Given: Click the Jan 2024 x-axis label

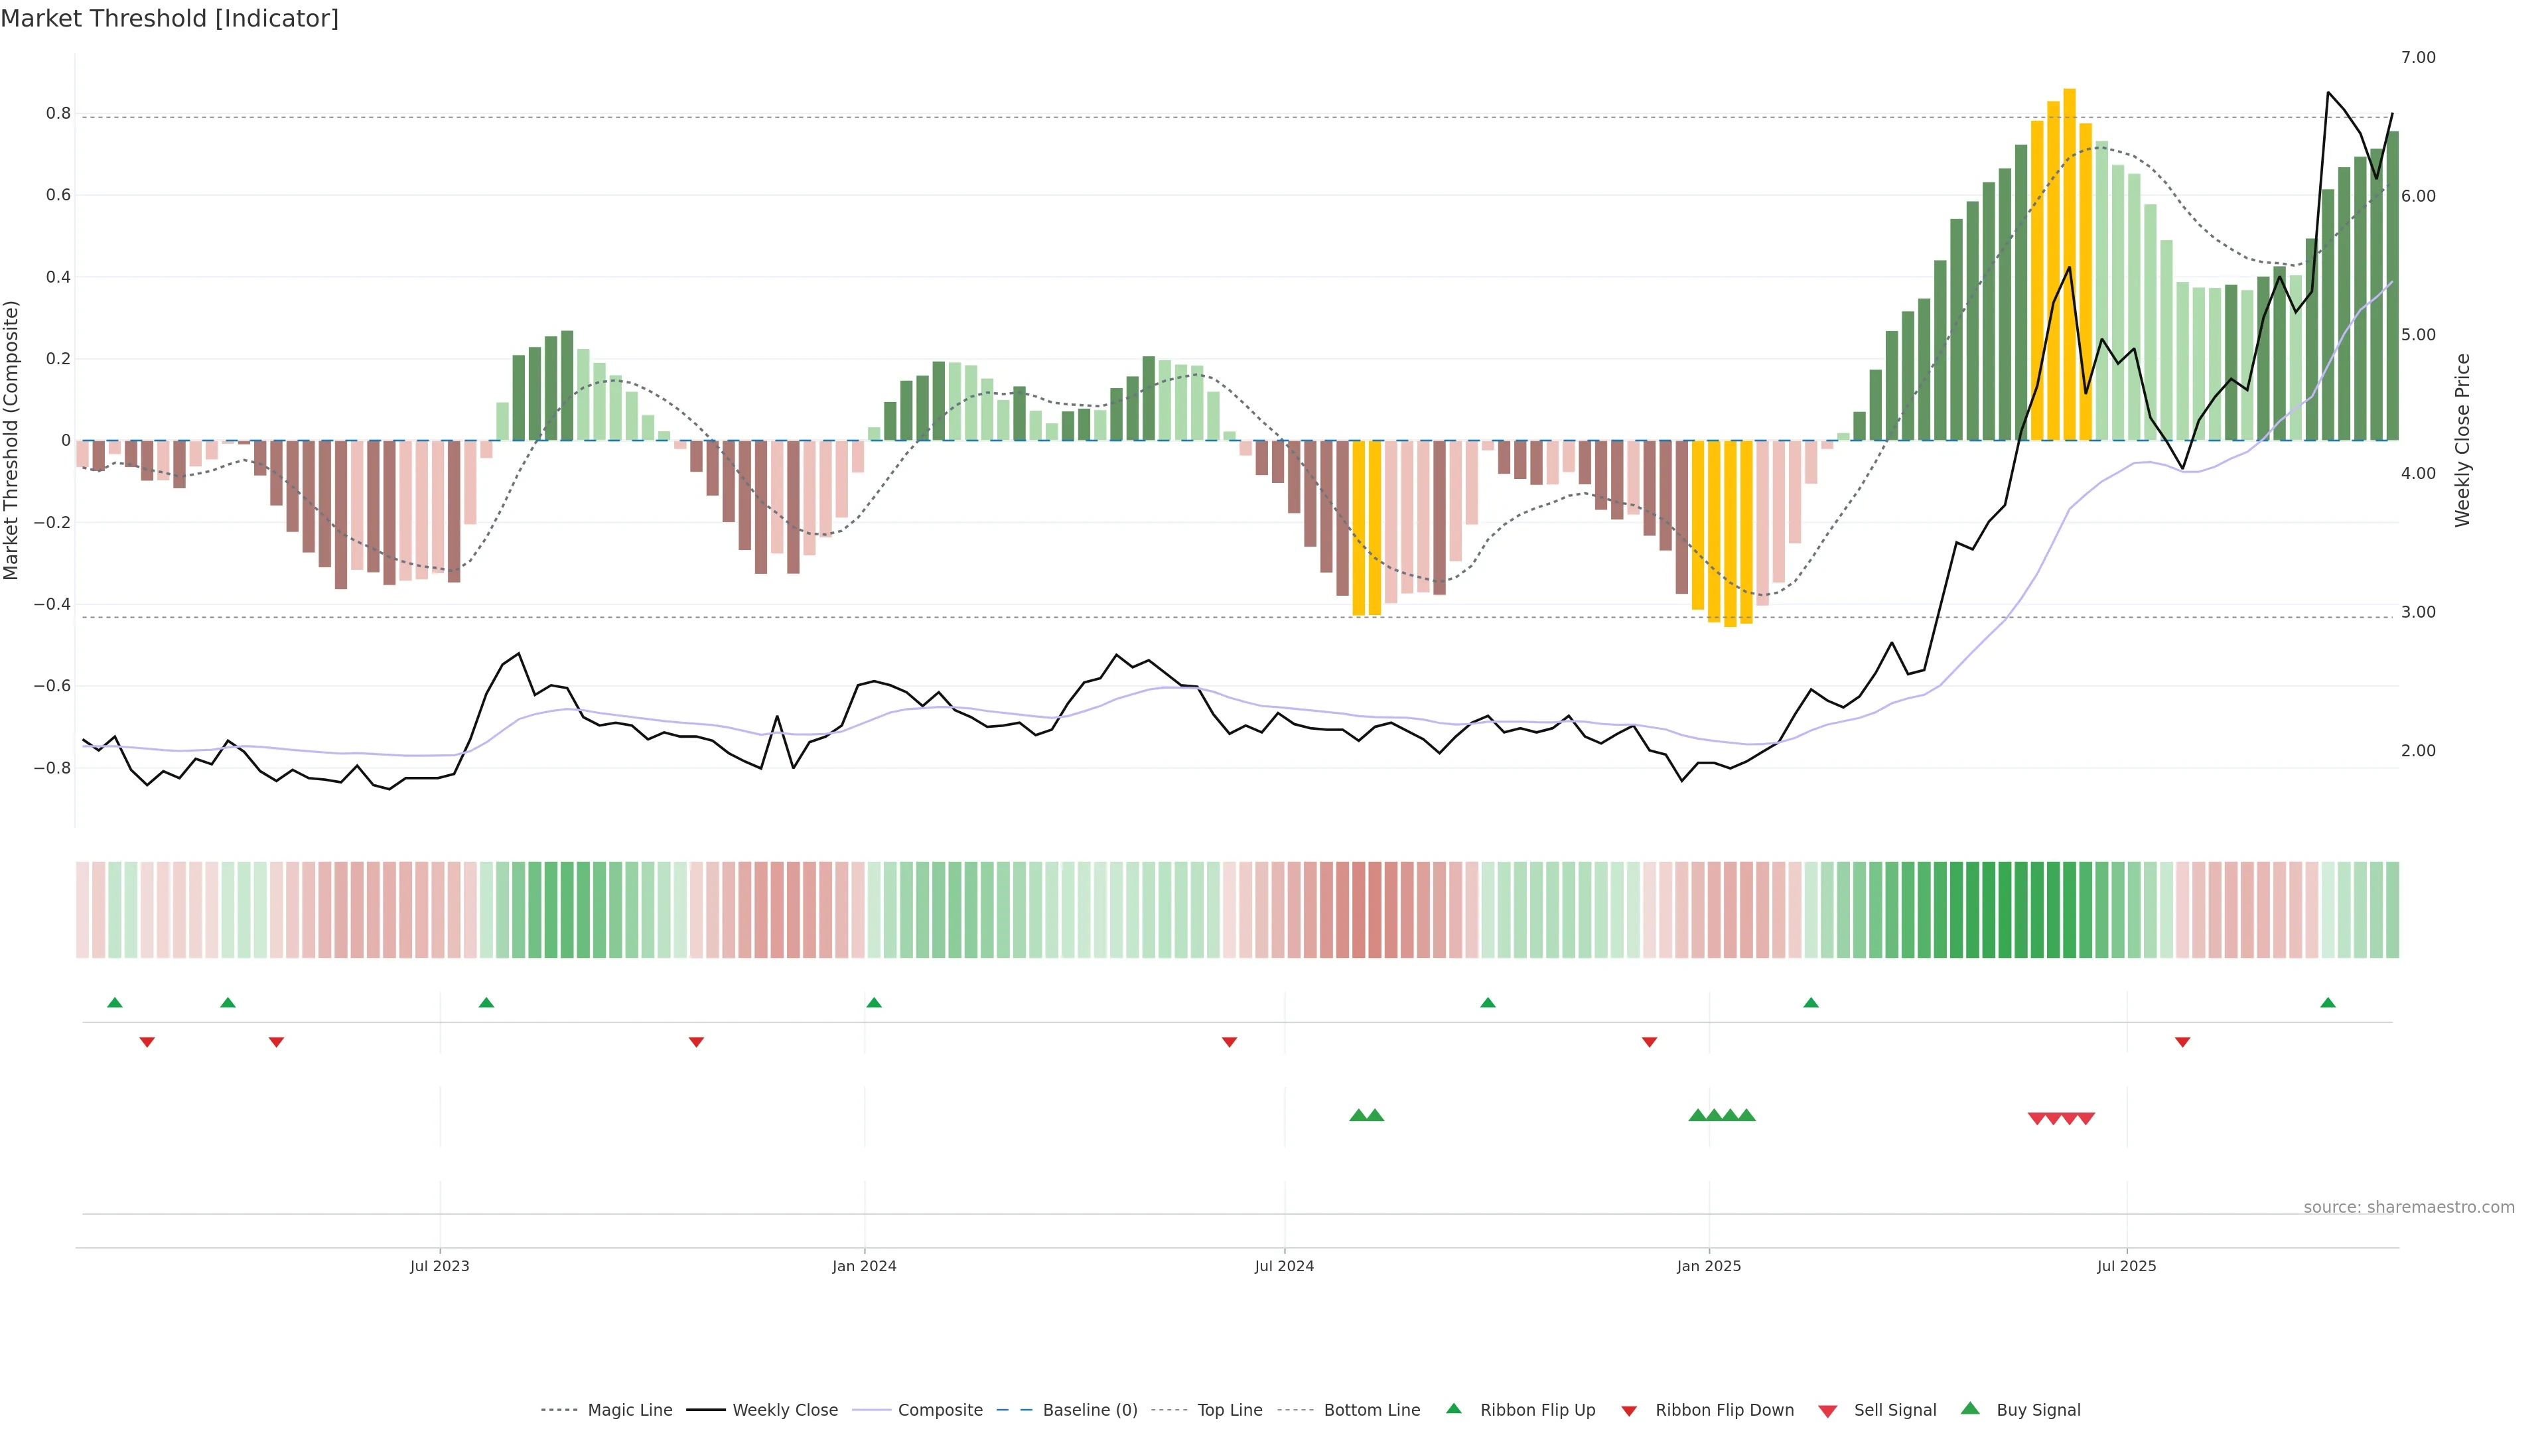Looking at the screenshot, I should [863, 1266].
